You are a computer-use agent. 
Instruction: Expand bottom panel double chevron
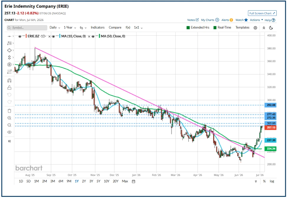pos(256,181)
